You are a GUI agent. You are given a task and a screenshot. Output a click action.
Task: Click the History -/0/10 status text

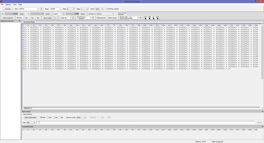coord(201,142)
